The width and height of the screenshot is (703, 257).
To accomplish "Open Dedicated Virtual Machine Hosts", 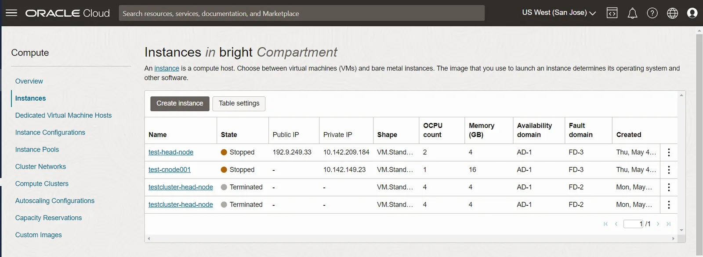I will [63, 116].
